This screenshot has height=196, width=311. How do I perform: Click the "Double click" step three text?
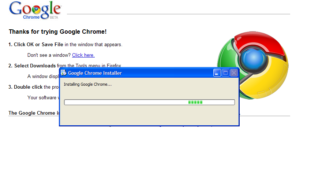pyautogui.click(x=28, y=87)
